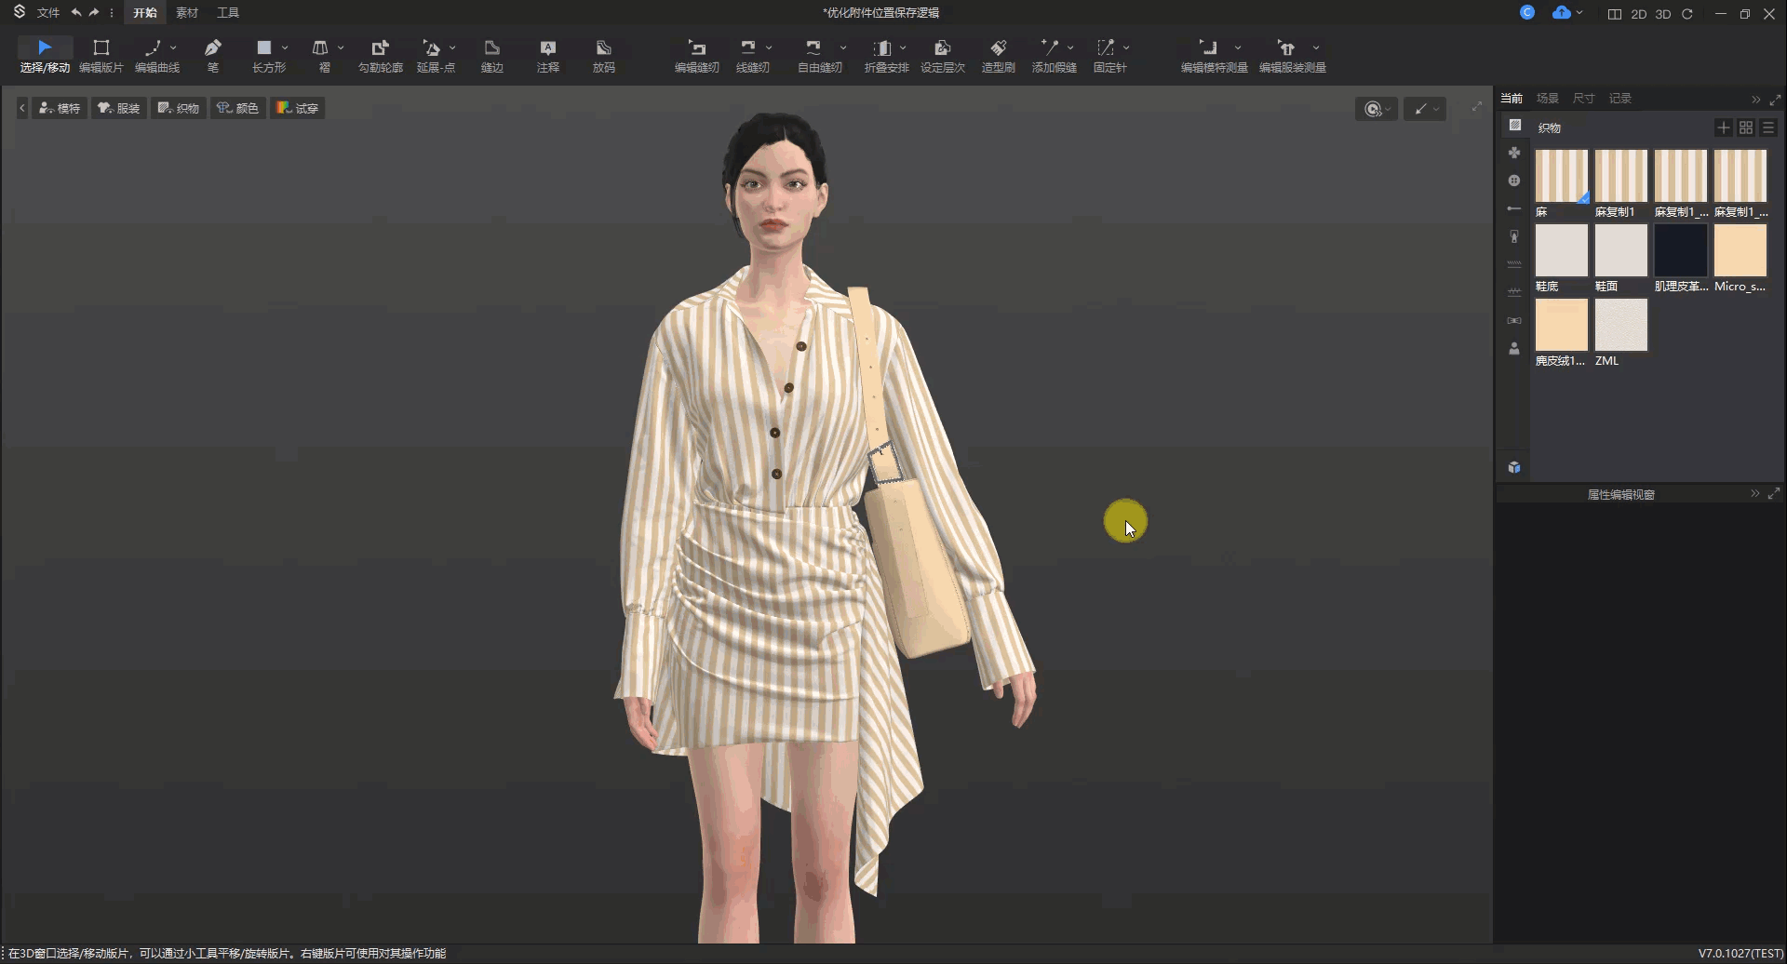Open the button icon in sidebar

1514,181
